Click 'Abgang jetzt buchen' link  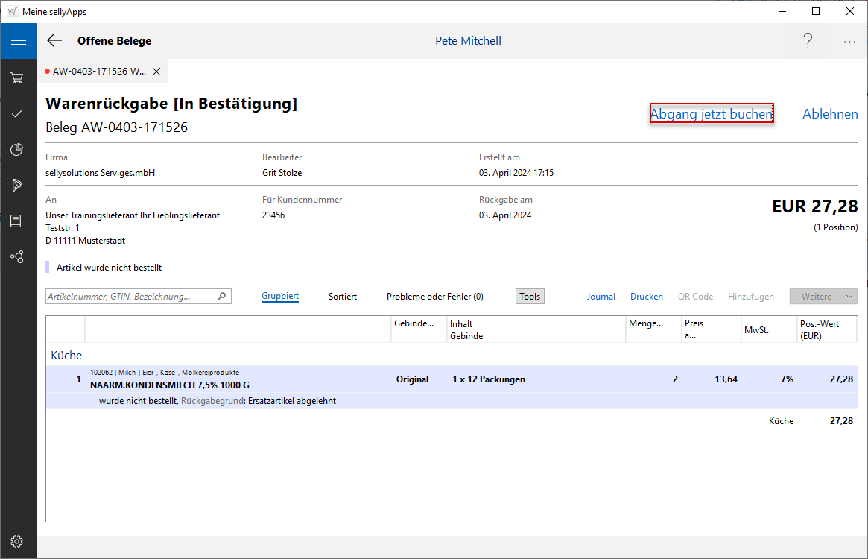click(712, 114)
